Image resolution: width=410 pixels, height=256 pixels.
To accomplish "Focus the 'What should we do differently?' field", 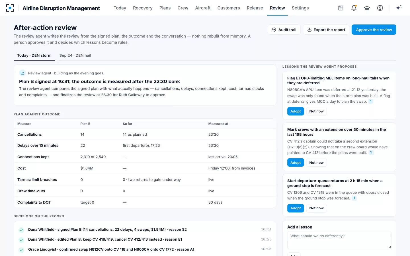I will (x=339, y=240).
